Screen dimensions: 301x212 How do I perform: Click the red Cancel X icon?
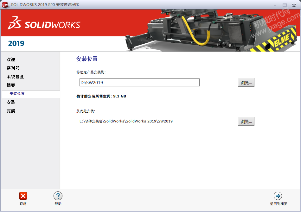pos(23,196)
